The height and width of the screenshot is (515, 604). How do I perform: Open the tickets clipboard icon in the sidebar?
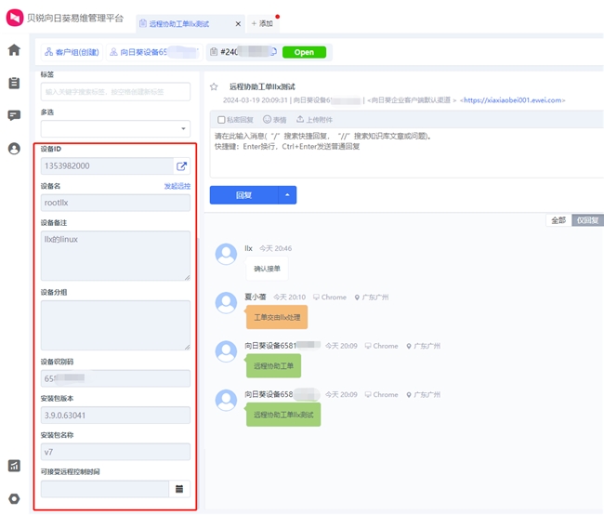coord(14,83)
